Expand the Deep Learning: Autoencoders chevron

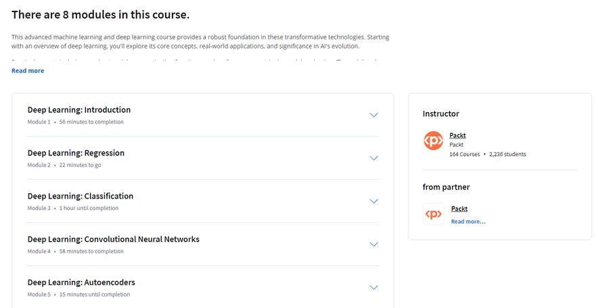(374, 288)
